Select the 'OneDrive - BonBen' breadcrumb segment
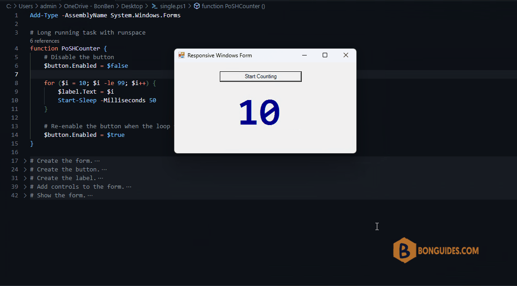 tap(89, 6)
